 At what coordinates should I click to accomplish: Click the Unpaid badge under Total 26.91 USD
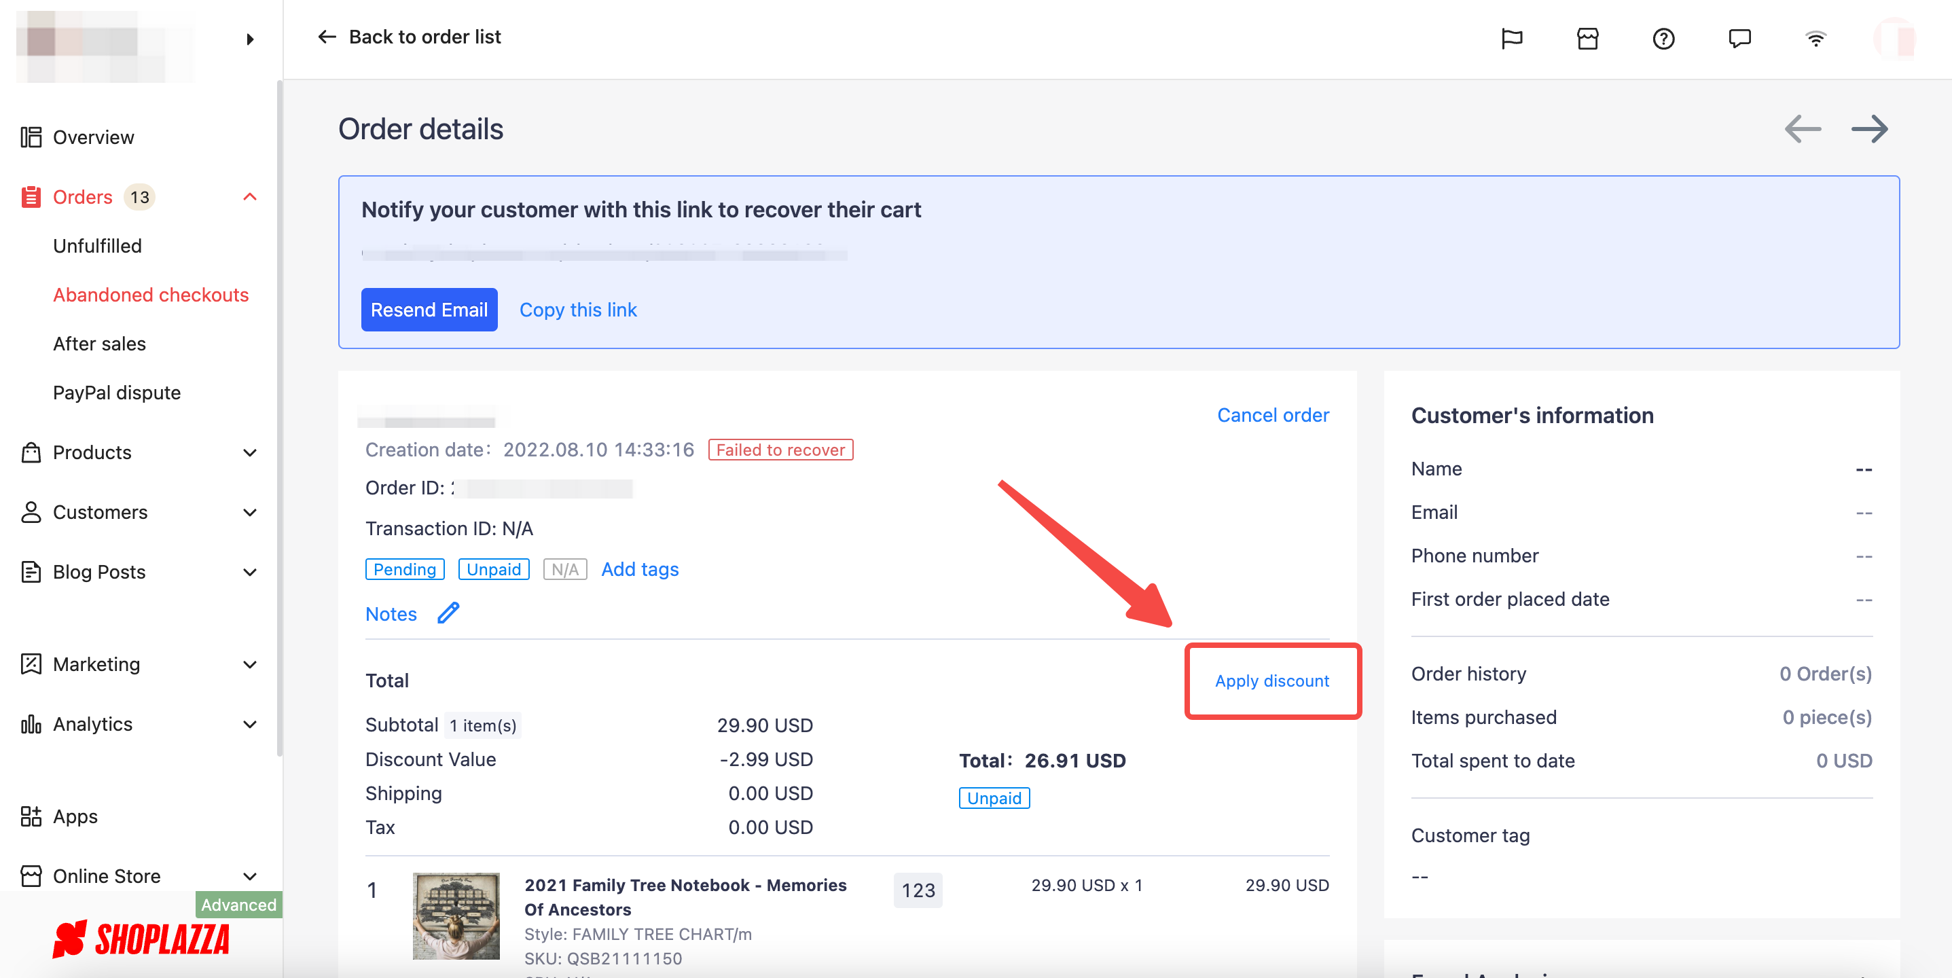pos(994,798)
